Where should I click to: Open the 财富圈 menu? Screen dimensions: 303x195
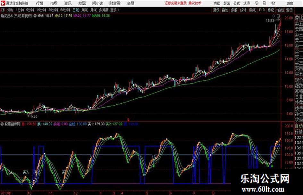point(115,3)
